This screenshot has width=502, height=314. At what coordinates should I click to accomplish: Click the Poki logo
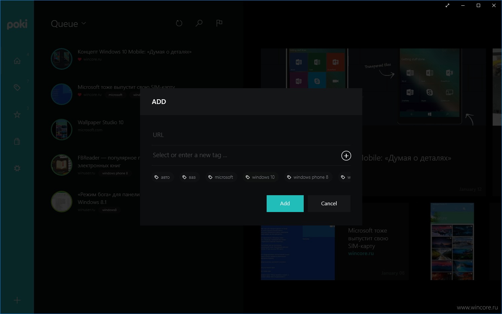(x=17, y=25)
